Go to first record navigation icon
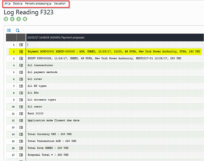The image size is (204, 161). [6, 19]
